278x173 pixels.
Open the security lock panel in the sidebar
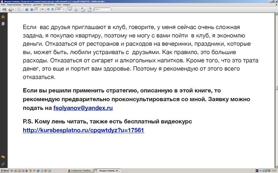[3, 17]
